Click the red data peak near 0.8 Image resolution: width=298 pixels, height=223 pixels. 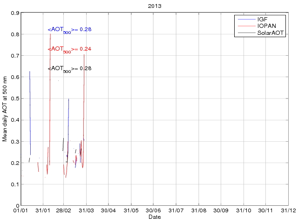pyautogui.click(x=50, y=35)
